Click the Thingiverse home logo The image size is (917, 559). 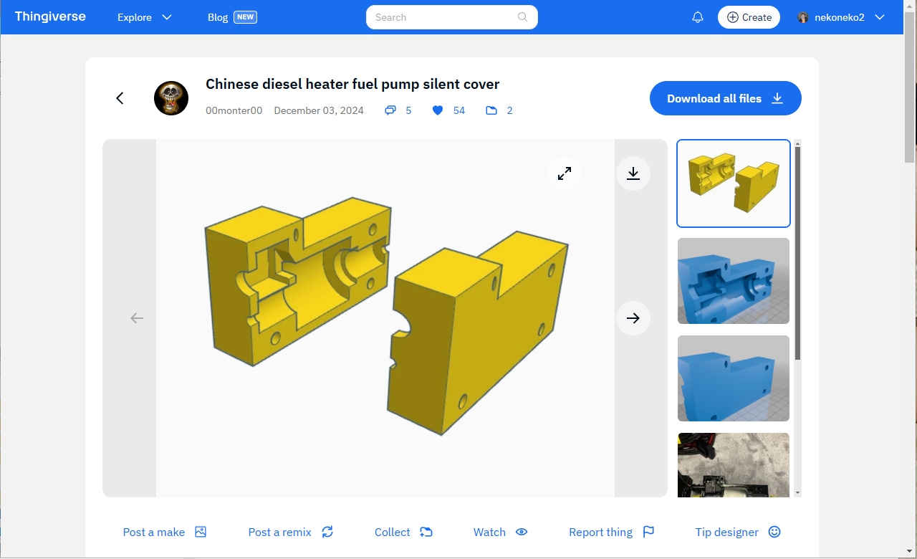(x=50, y=16)
